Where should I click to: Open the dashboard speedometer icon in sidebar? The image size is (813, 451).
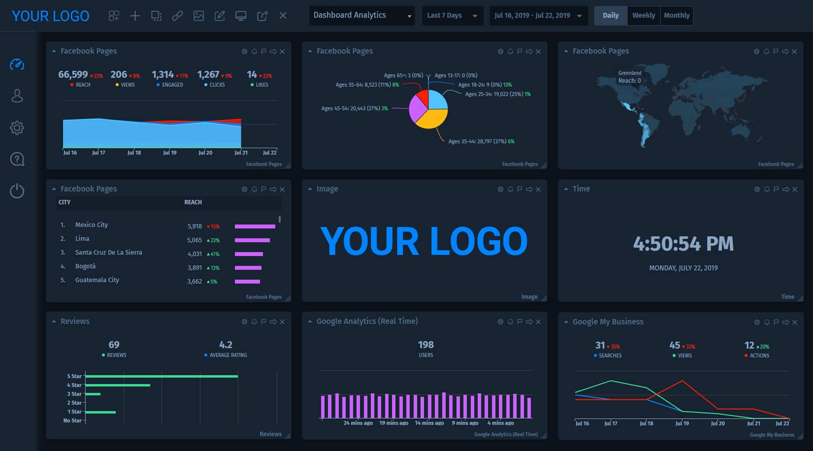pyautogui.click(x=17, y=64)
